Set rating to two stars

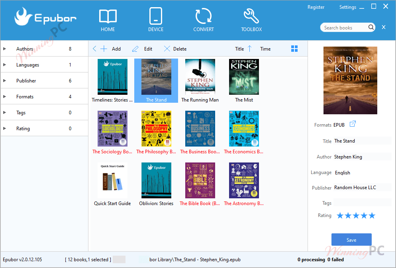pos(348,215)
